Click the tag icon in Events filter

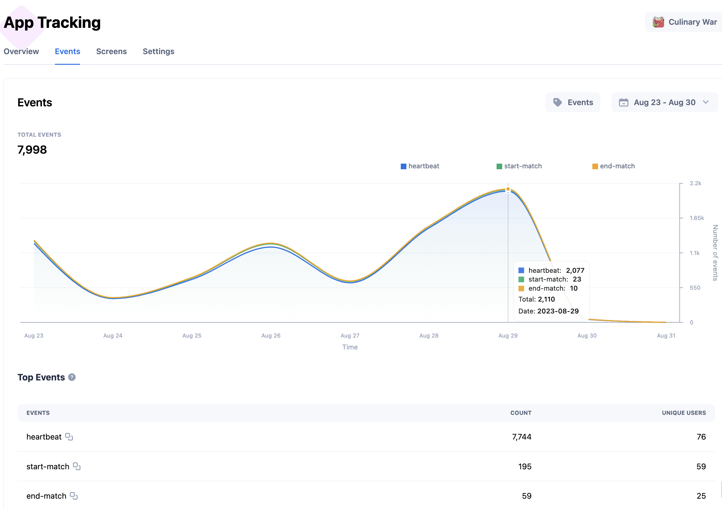(x=557, y=102)
